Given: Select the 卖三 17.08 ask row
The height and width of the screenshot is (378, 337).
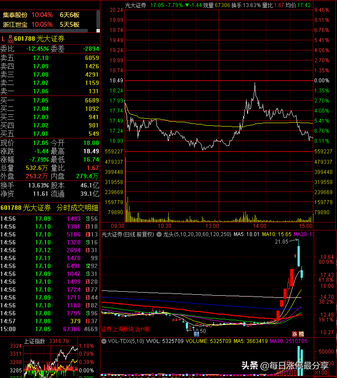Looking at the screenshot, I should 50,74.
